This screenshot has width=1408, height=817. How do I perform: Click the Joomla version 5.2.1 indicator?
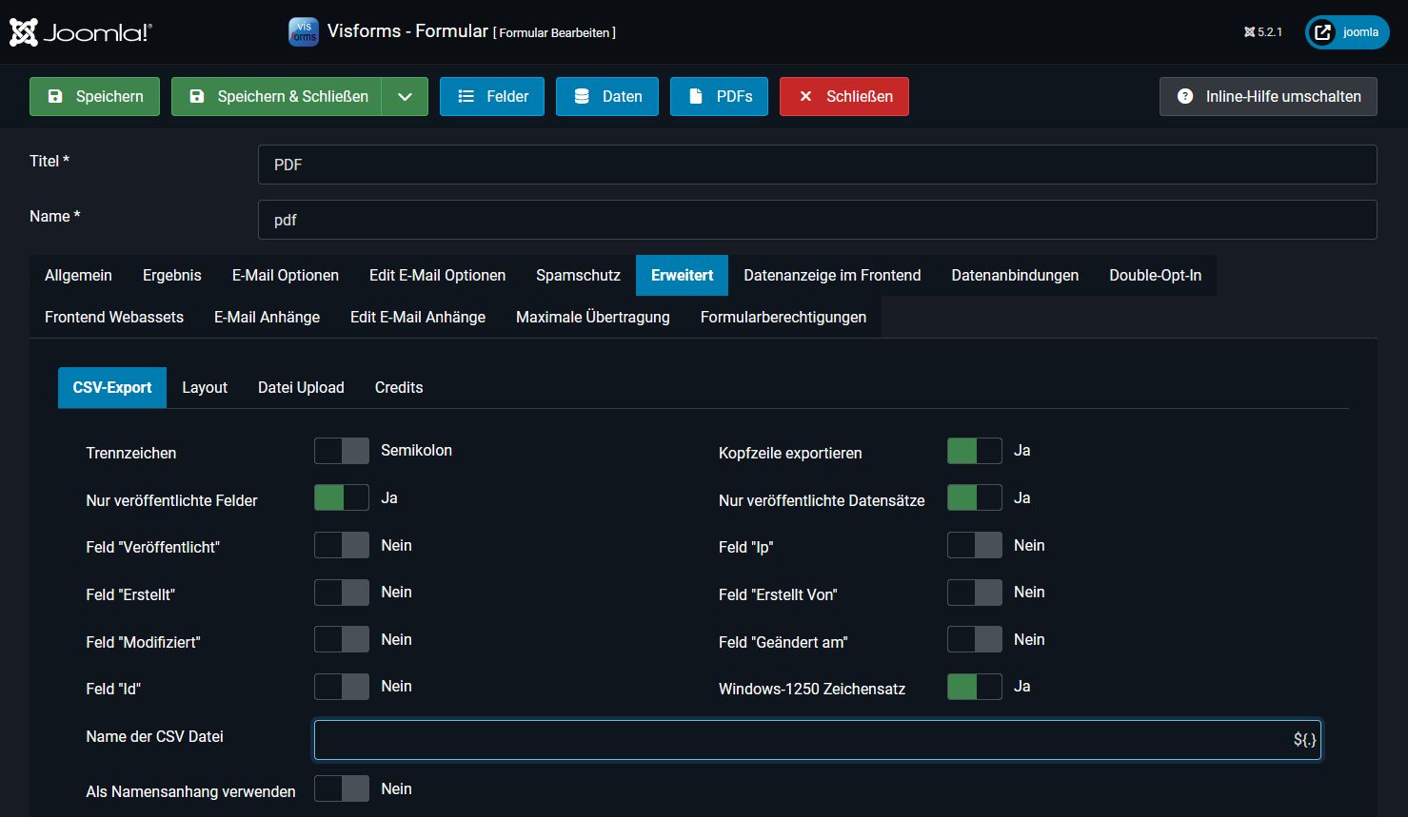pyautogui.click(x=1262, y=32)
